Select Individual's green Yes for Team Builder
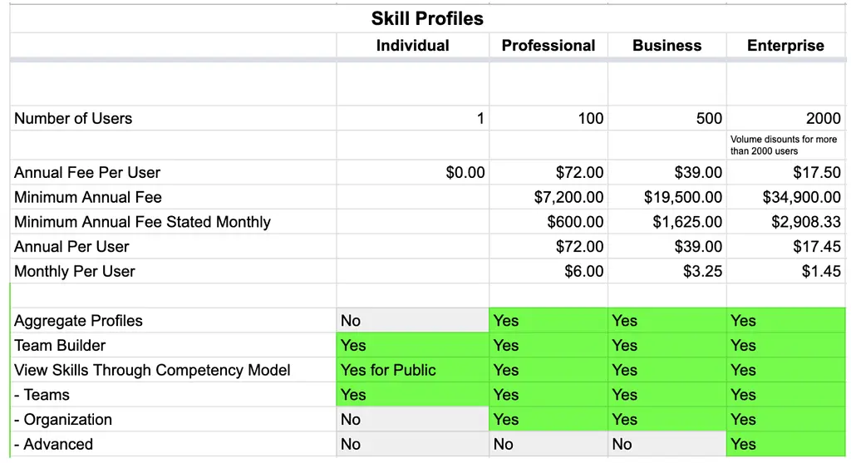The width and height of the screenshot is (851, 463). coord(412,345)
